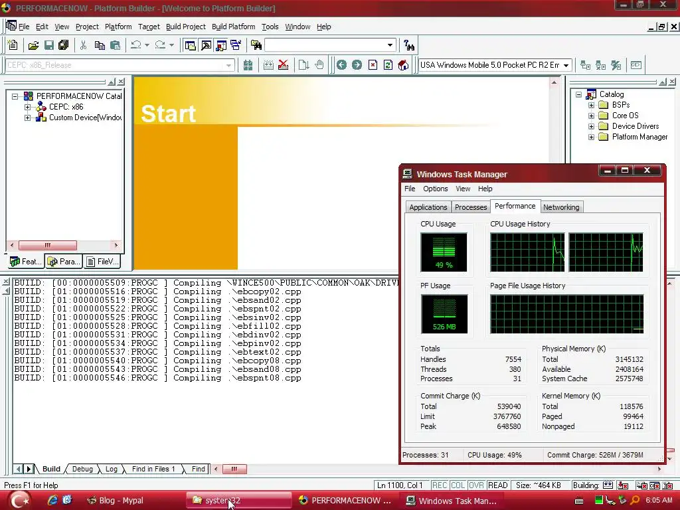Toggle the Catalog window toolbar icon

coord(221,45)
